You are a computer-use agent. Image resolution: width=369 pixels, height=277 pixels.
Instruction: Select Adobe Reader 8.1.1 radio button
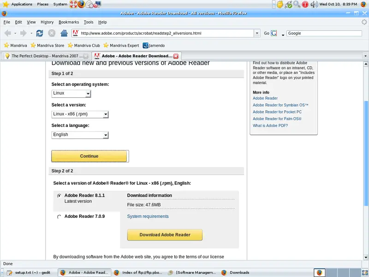(x=59, y=195)
